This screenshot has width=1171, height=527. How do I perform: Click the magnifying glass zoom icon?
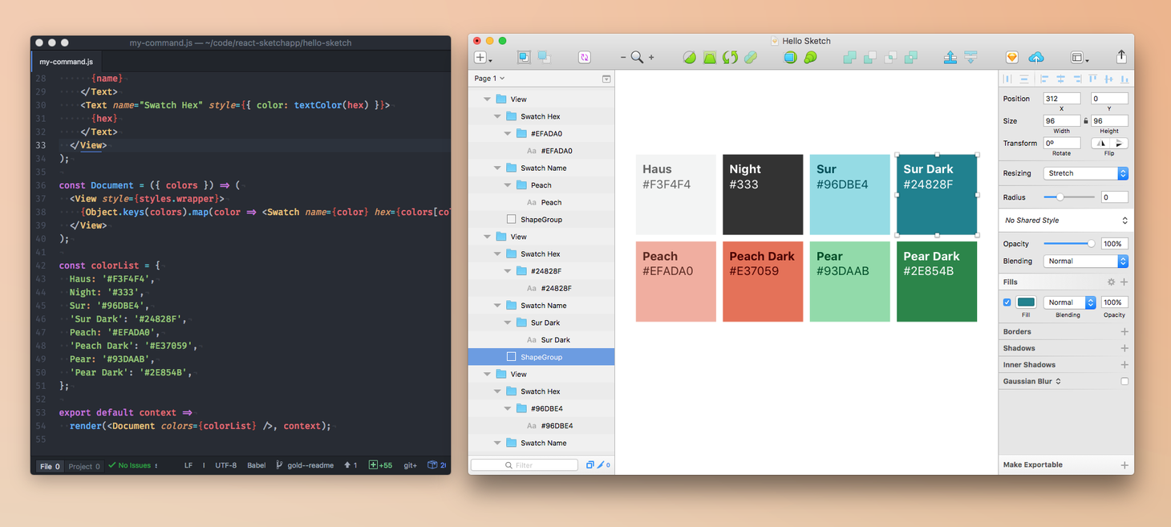click(637, 58)
